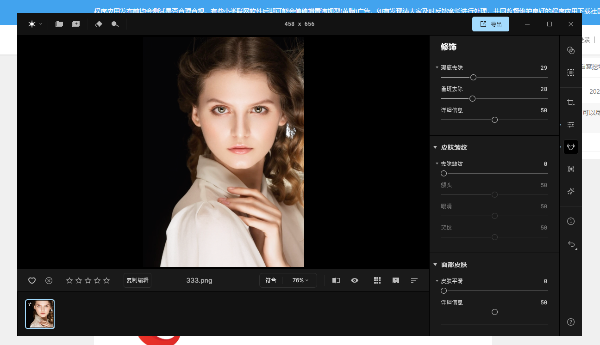This screenshot has width=600, height=345.
Task: Click the 导出 export button
Action: 491,24
